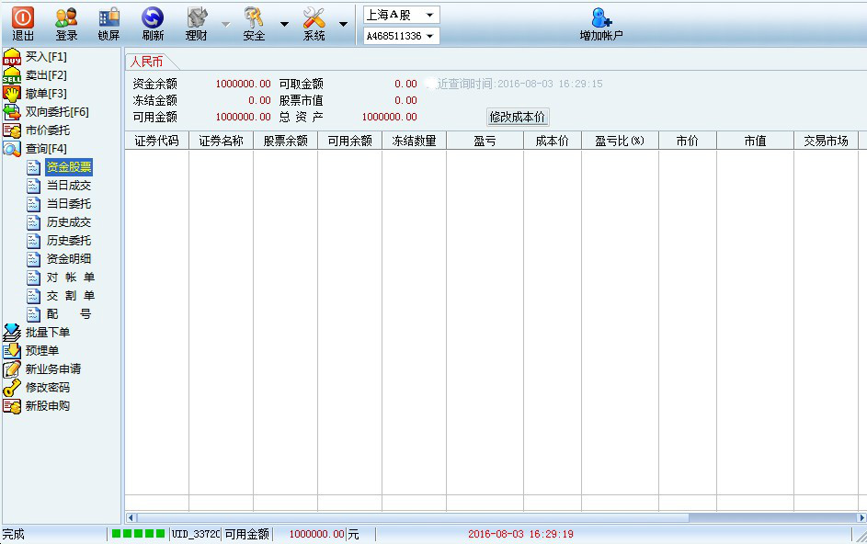Image resolution: width=867 pixels, height=544 pixels.
Task: Expand the dropdown arrow beside 理财
Action: (225, 24)
